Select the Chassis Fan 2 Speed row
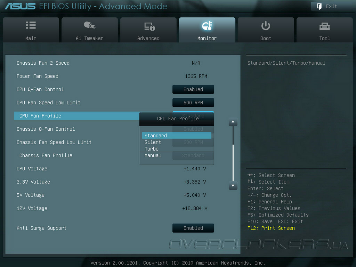The width and height of the screenshot is (356, 267). point(114,63)
